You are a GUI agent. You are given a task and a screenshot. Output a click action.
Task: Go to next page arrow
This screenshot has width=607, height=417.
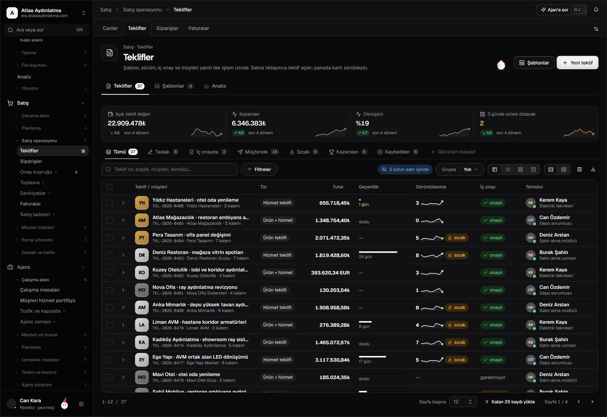pyautogui.click(x=592, y=402)
